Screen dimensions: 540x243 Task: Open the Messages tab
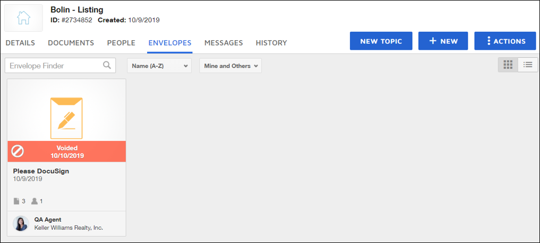(224, 43)
